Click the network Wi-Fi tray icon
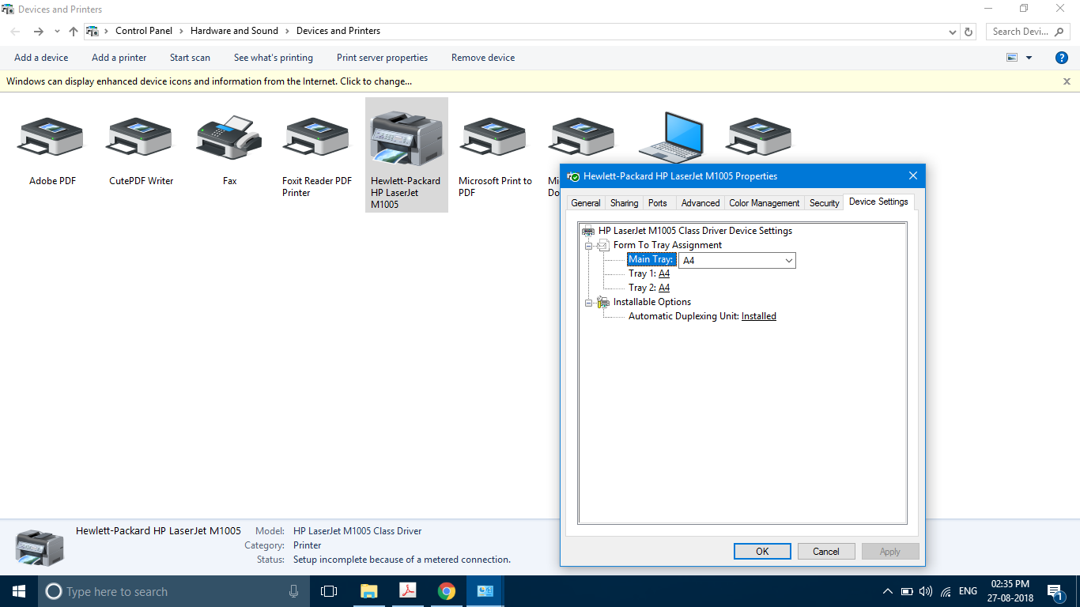The height and width of the screenshot is (607, 1080). tap(946, 591)
